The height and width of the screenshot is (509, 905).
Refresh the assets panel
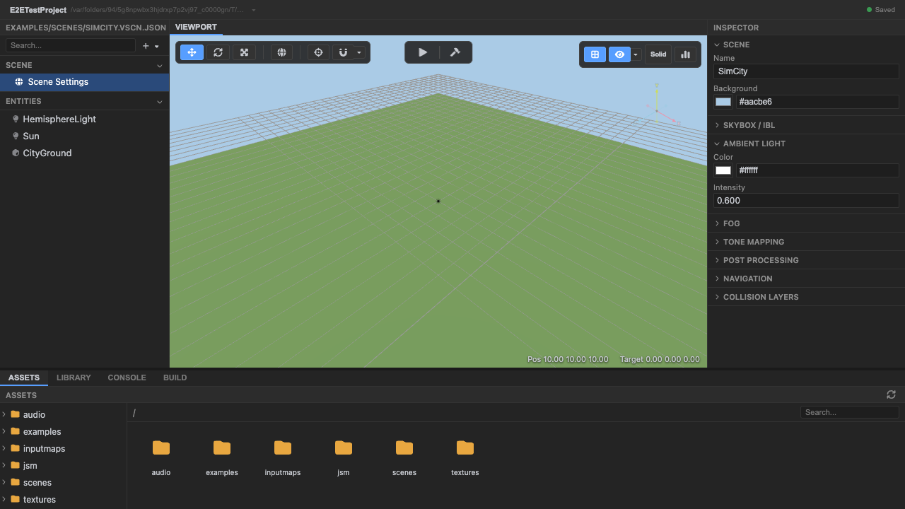click(891, 394)
